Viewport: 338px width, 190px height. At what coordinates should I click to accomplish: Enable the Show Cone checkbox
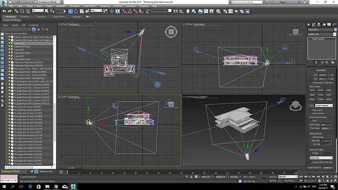(311, 110)
